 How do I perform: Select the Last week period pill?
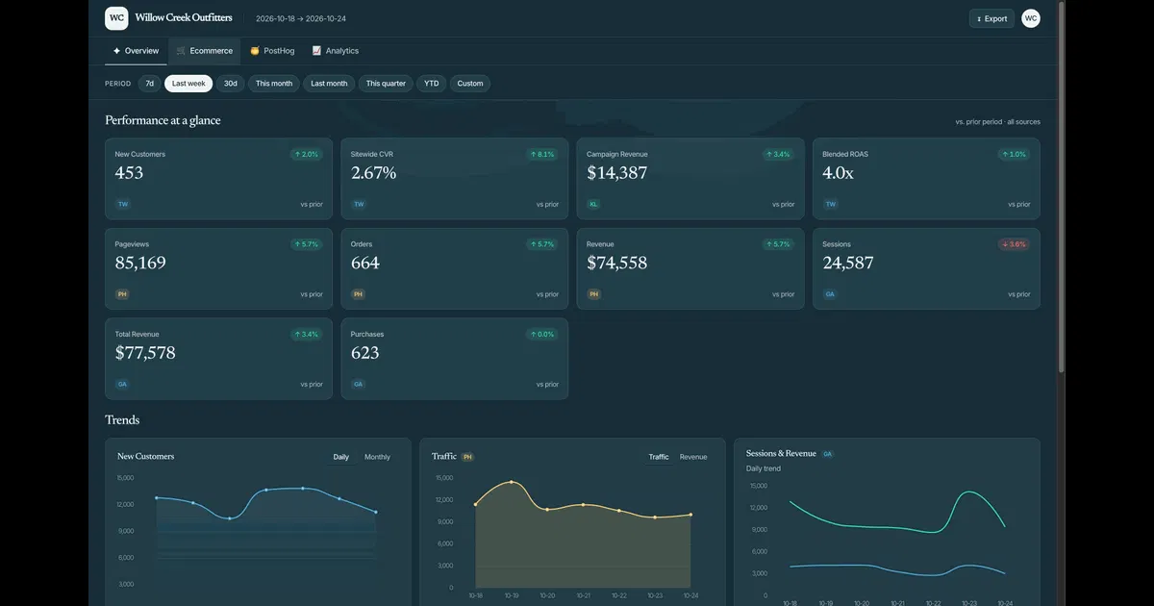point(188,84)
